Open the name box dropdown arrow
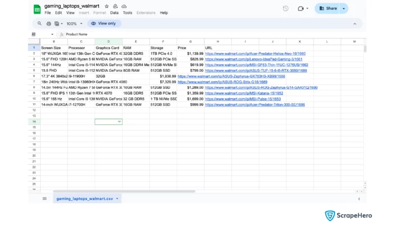 (x=52, y=34)
